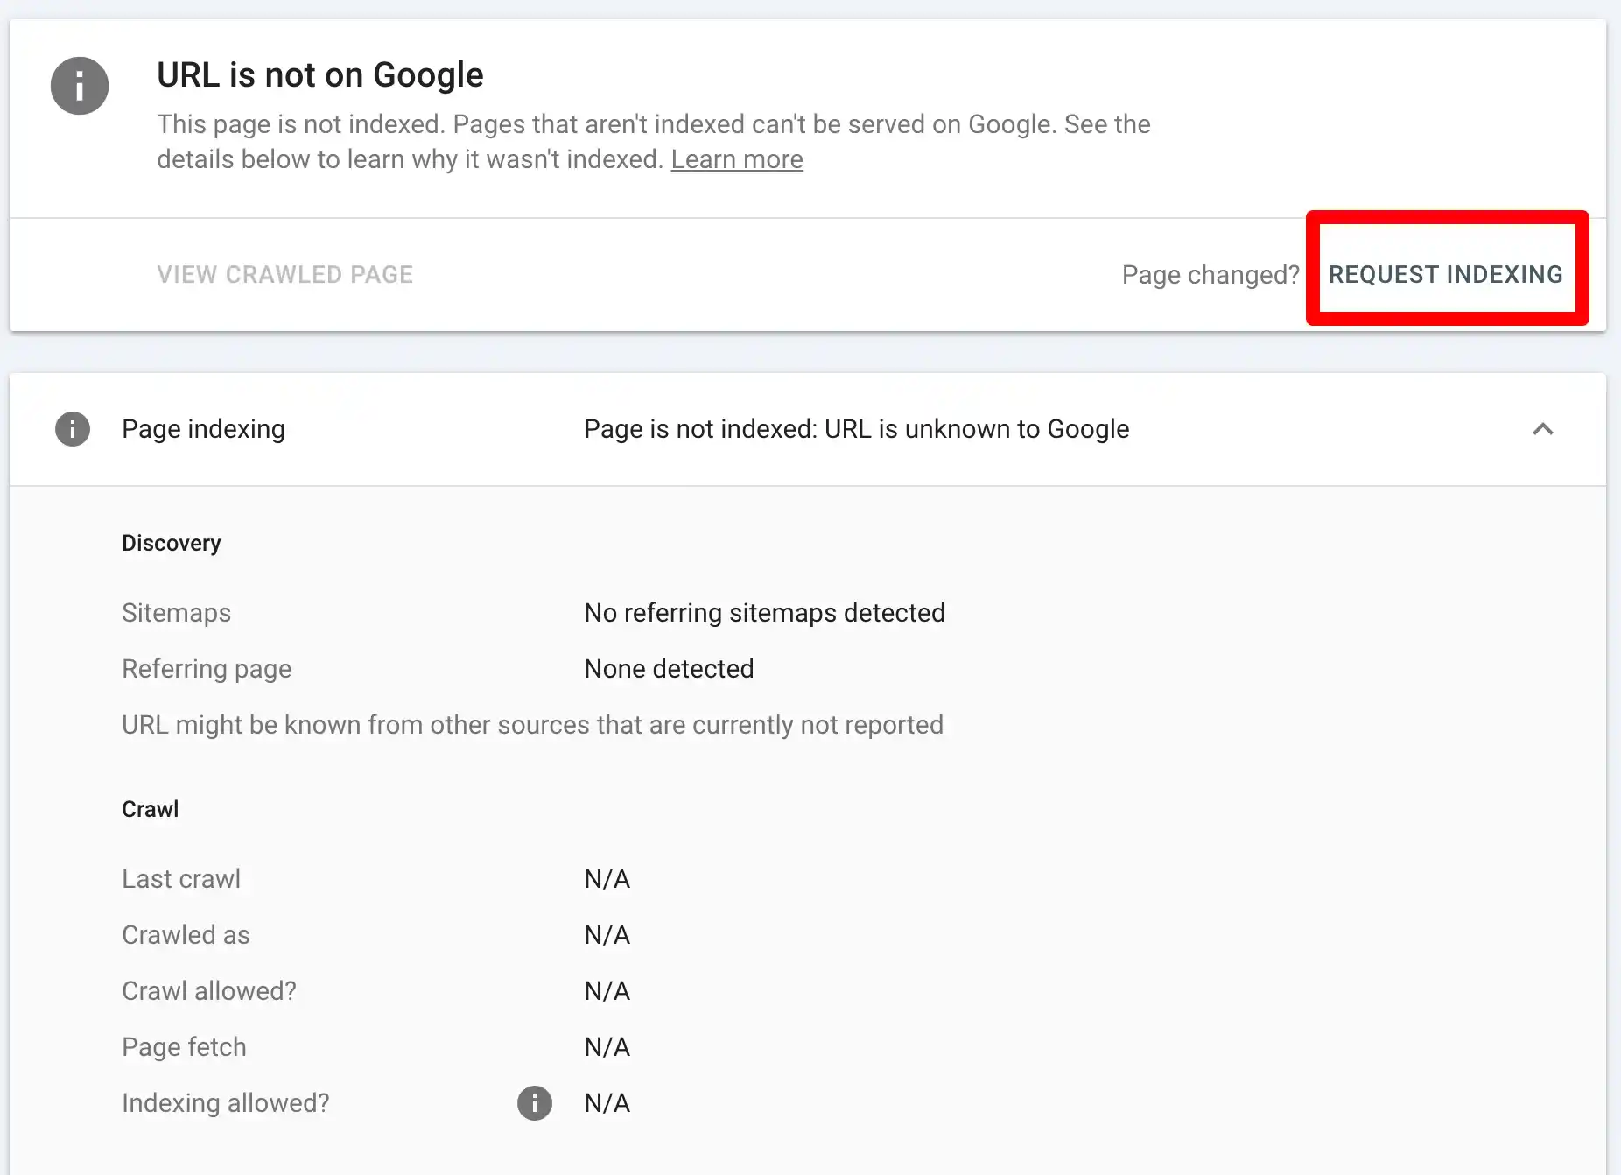
Task: Click the 'Indexing allowed?' label
Action: 226,1103
